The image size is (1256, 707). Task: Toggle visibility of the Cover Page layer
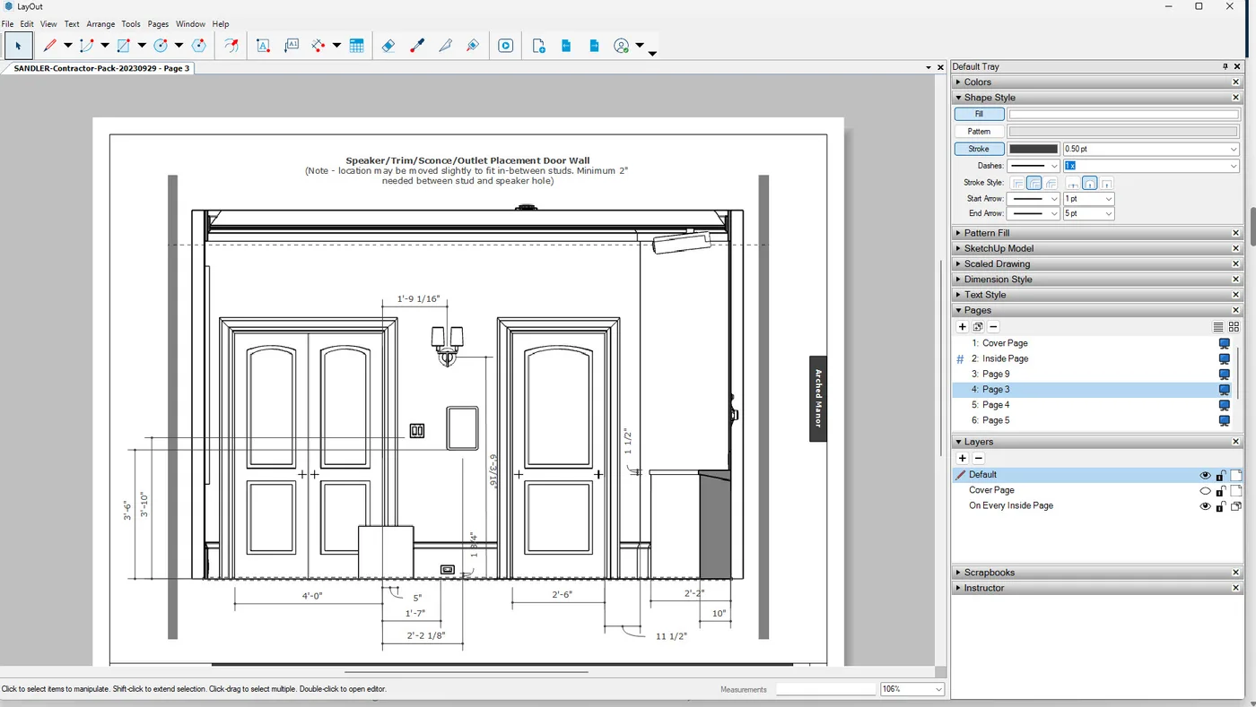click(1206, 490)
